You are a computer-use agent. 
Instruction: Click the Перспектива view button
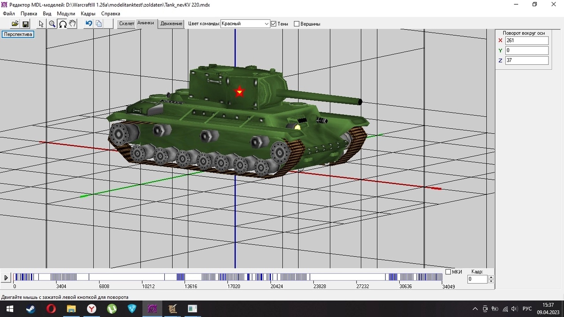[18, 34]
